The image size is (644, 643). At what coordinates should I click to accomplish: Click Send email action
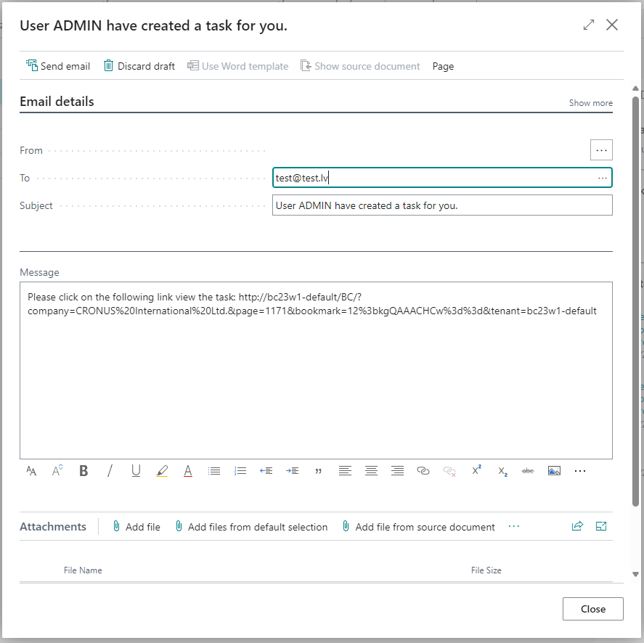[x=58, y=66]
